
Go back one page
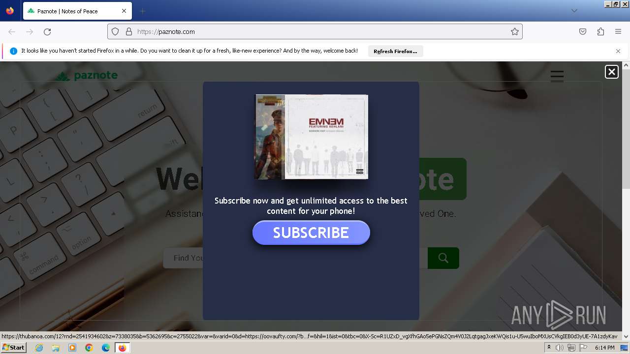point(12,31)
